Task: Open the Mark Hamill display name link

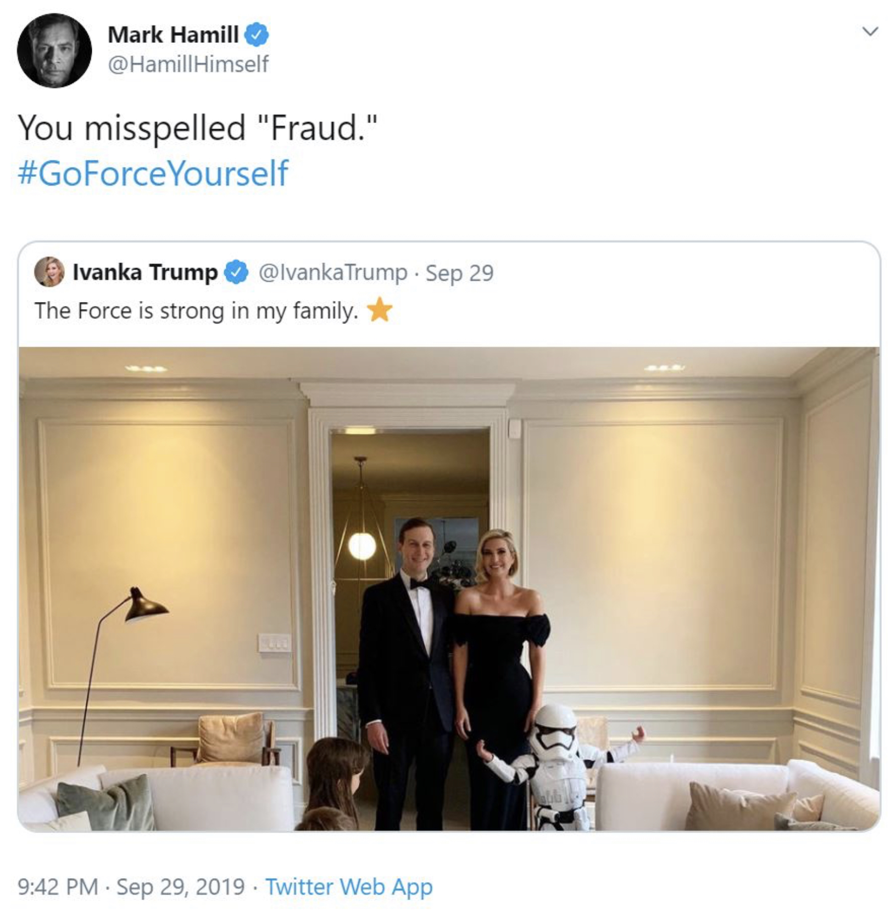Action: coord(173,35)
